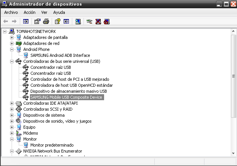The height and width of the screenshot is (166, 237).
Task: Expand Dispositivos de sistema node
Action: (x=12, y=115)
